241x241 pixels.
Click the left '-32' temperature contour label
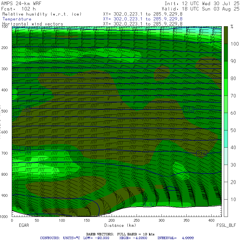click(x=25, y=108)
